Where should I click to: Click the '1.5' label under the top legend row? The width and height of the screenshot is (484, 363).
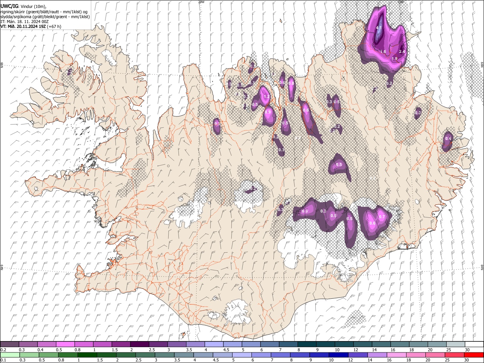(114, 350)
